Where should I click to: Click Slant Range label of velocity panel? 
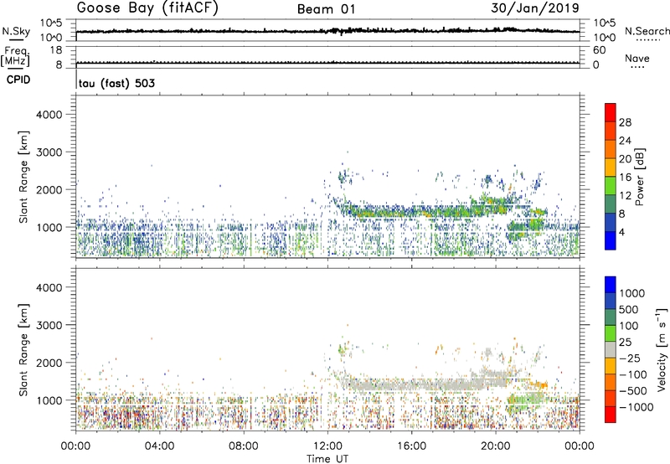tap(23, 350)
